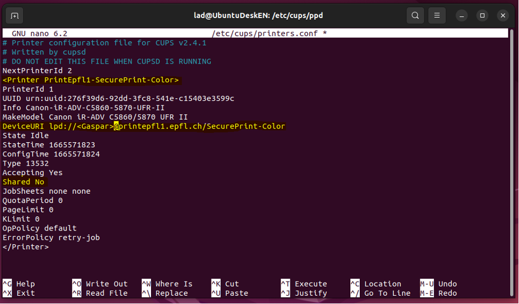Open the terminal search icon
519x304 pixels.
click(415, 15)
